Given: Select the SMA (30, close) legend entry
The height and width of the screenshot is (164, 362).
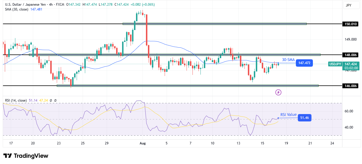Looking at the screenshot, I should 17,9.
